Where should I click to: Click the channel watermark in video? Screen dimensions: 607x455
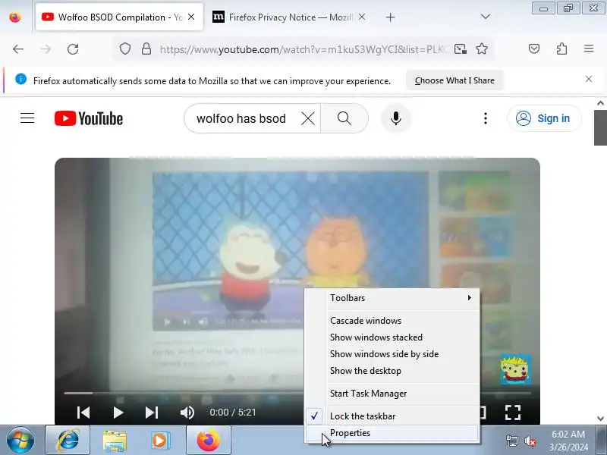516,369
